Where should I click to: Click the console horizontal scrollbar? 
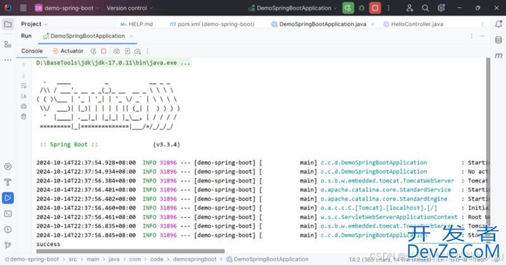tap(130, 251)
